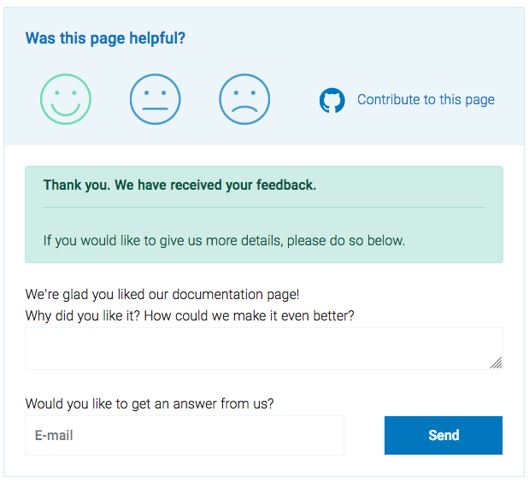Select the green happy smiley face

click(66, 99)
